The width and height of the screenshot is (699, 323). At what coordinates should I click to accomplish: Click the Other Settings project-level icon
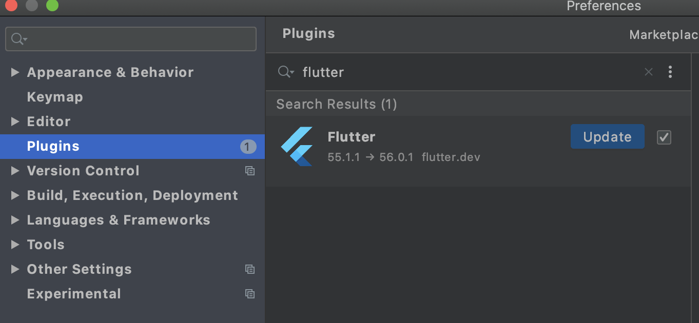250,269
